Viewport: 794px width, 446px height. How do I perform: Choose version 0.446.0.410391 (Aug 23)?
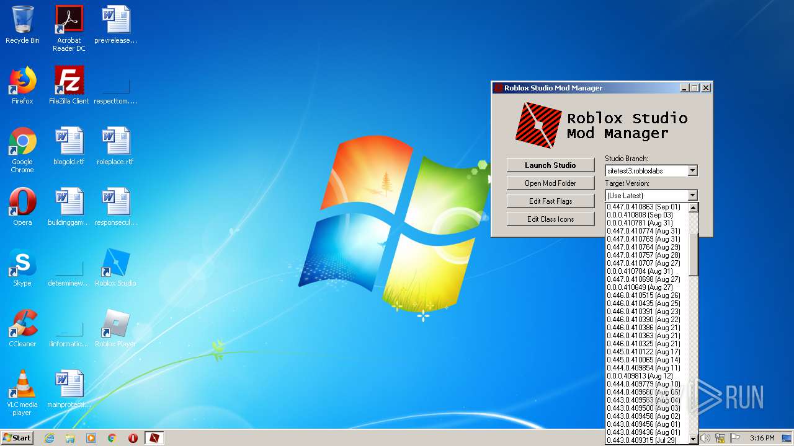click(x=647, y=312)
